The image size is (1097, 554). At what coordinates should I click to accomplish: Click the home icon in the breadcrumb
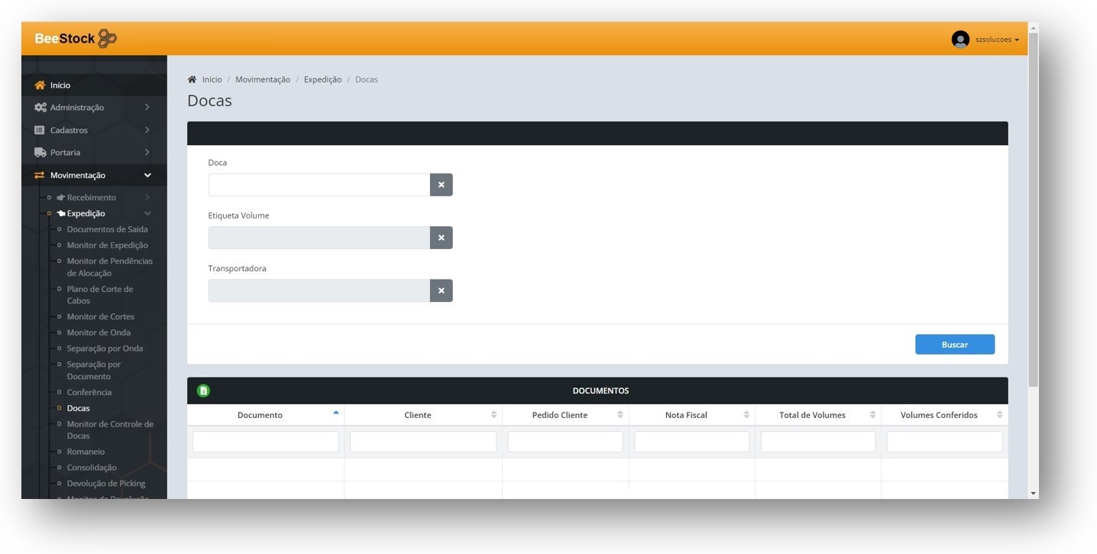[193, 79]
